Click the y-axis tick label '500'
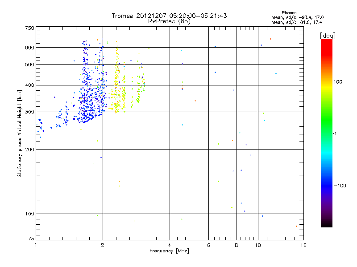This screenshot has width=357, height=267. tap(29, 65)
